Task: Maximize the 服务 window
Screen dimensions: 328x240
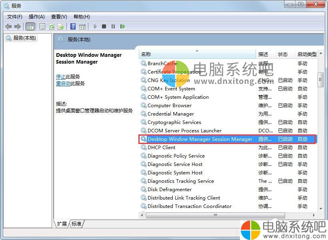Action: (x=301, y=4)
